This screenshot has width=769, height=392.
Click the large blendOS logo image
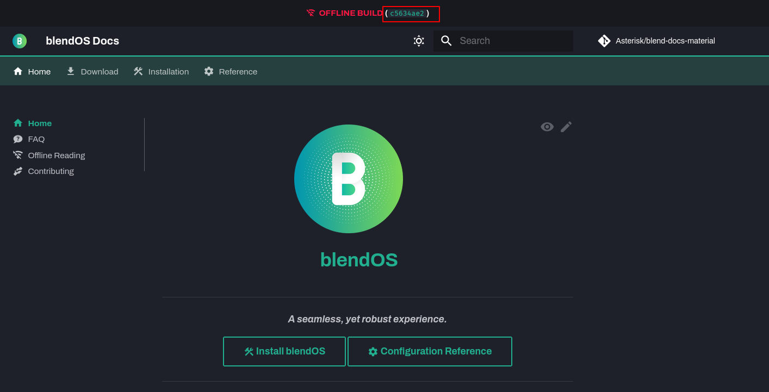[x=349, y=179]
